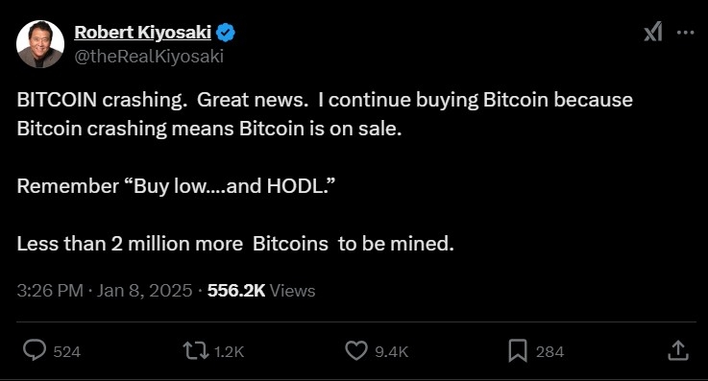Viewport: 708px width, 381px height.
Task: Click the 1.2K reposts count
Action: pyautogui.click(x=229, y=351)
